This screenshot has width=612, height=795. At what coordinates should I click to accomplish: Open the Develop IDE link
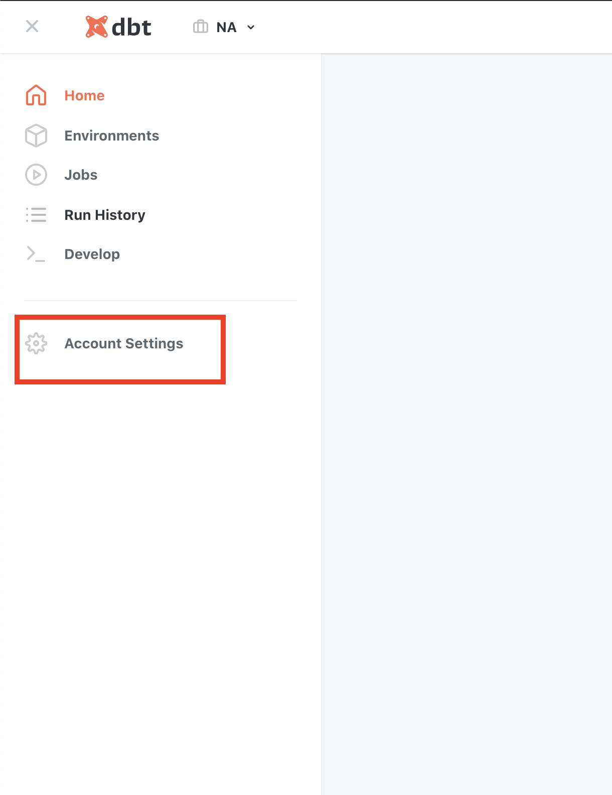pyautogui.click(x=92, y=254)
